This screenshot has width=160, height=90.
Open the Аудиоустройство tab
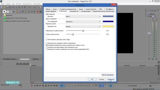point(91,9)
